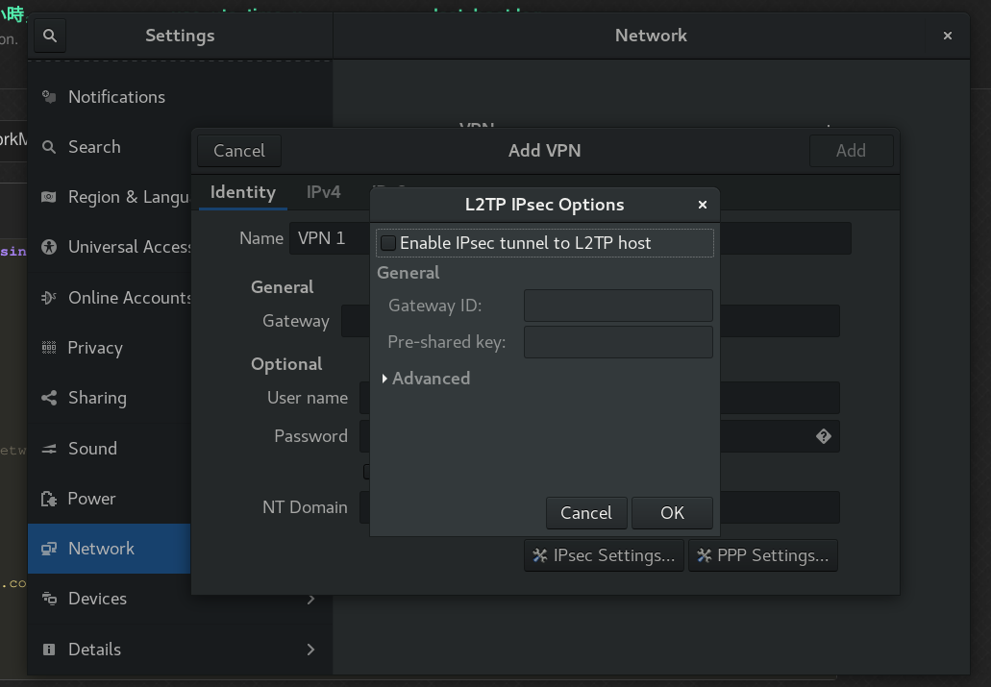This screenshot has width=991, height=687.
Task: Click the Gateway ID input field
Action: (x=618, y=306)
